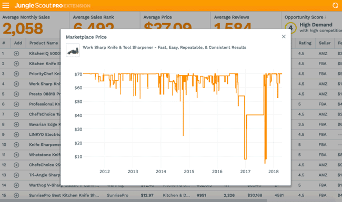The image size is (342, 202).
Task: Add row 8 Bavarian Edge product
Action: [x=16, y=124]
